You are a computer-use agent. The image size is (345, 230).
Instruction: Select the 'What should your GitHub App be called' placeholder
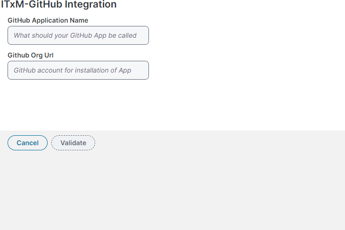coord(75,35)
